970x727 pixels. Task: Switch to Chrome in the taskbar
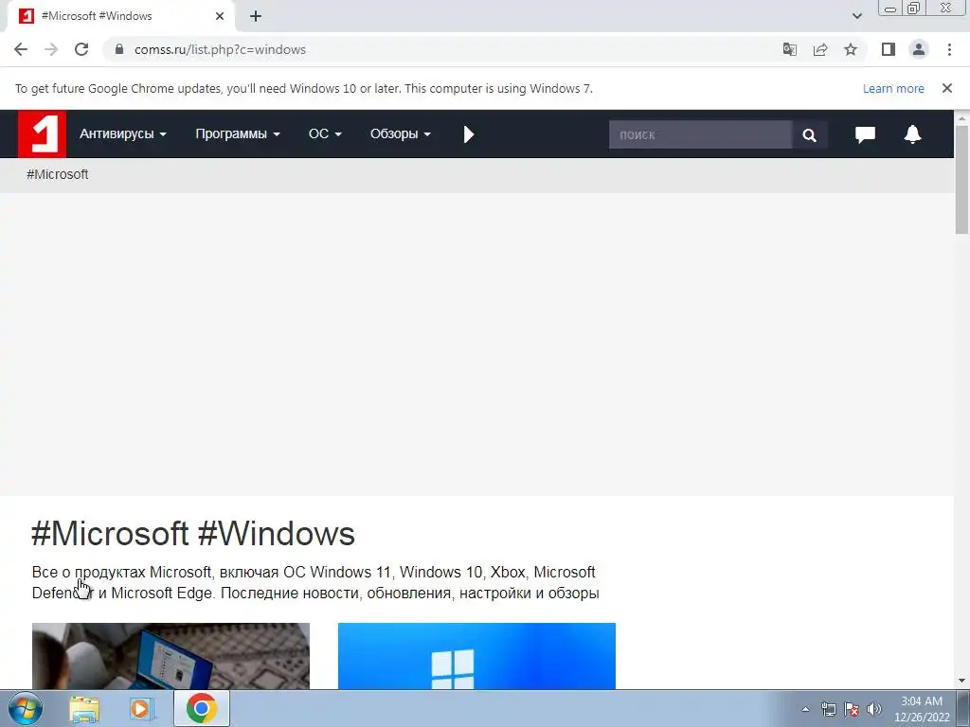(x=202, y=708)
